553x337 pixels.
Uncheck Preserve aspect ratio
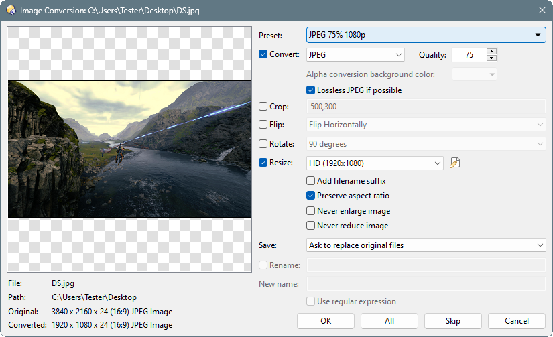coord(311,195)
